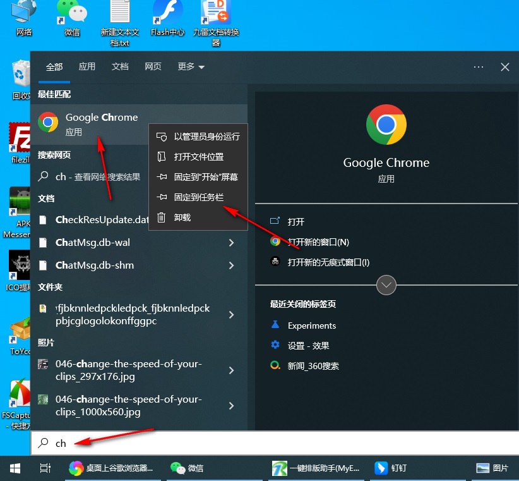519x481 pixels.
Task: Open the three-dot options menu
Action: [x=479, y=67]
